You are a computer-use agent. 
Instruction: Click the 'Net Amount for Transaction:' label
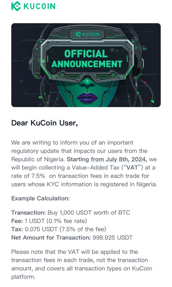coord(51,238)
